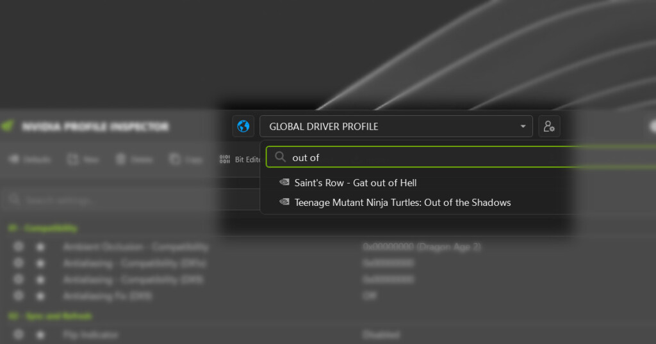
Task: Collapse the Sync and Refresh section header
Action: point(50,316)
